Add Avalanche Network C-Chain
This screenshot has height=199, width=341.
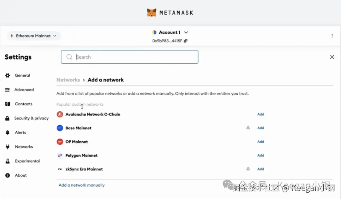(x=260, y=114)
